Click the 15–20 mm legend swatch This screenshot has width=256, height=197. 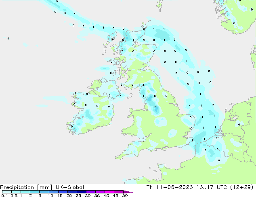[63, 192]
